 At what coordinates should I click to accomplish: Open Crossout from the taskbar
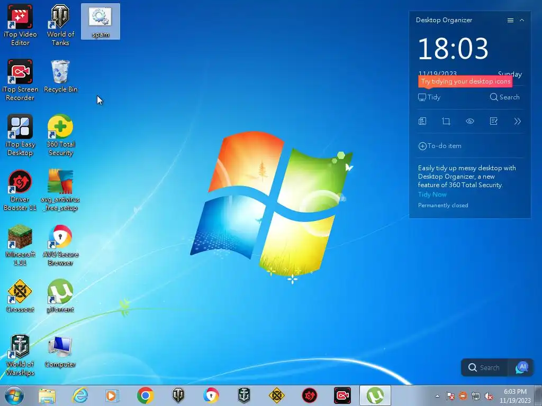tap(276, 395)
